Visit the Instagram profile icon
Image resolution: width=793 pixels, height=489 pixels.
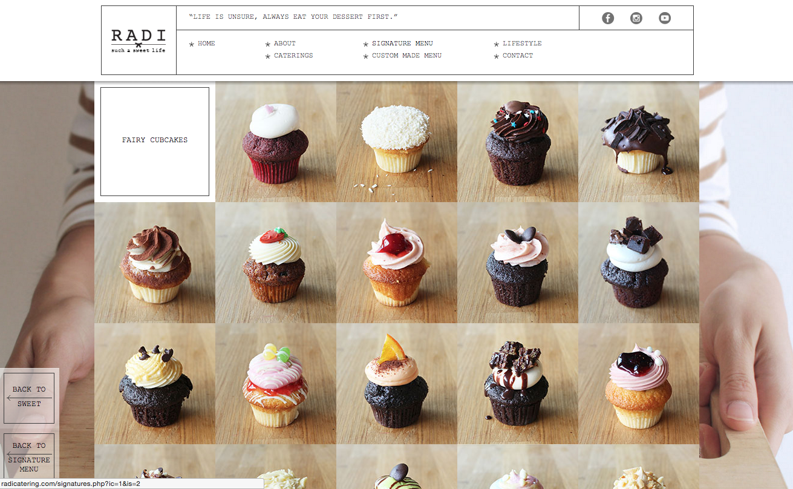click(636, 18)
